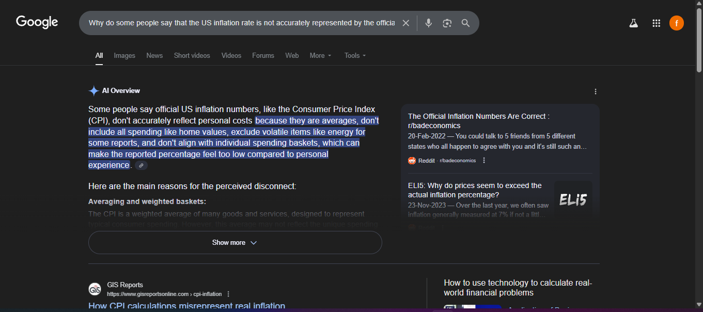Open the Google apps grid
703x312 pixels.
[657, 23]
